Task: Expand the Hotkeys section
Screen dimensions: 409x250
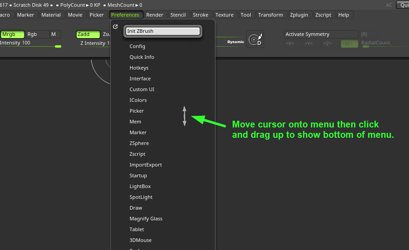Action: (139, 68)
